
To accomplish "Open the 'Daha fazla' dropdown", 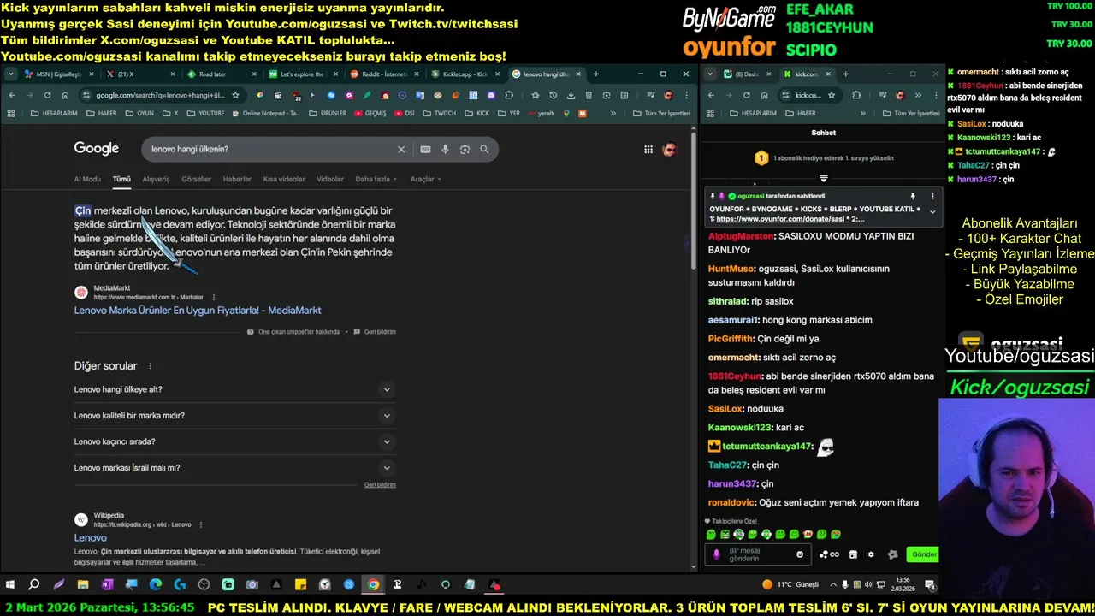I will (376, 179).
